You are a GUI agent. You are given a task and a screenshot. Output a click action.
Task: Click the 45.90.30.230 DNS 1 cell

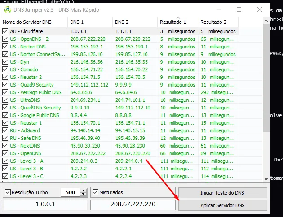[x=85, y=146]
